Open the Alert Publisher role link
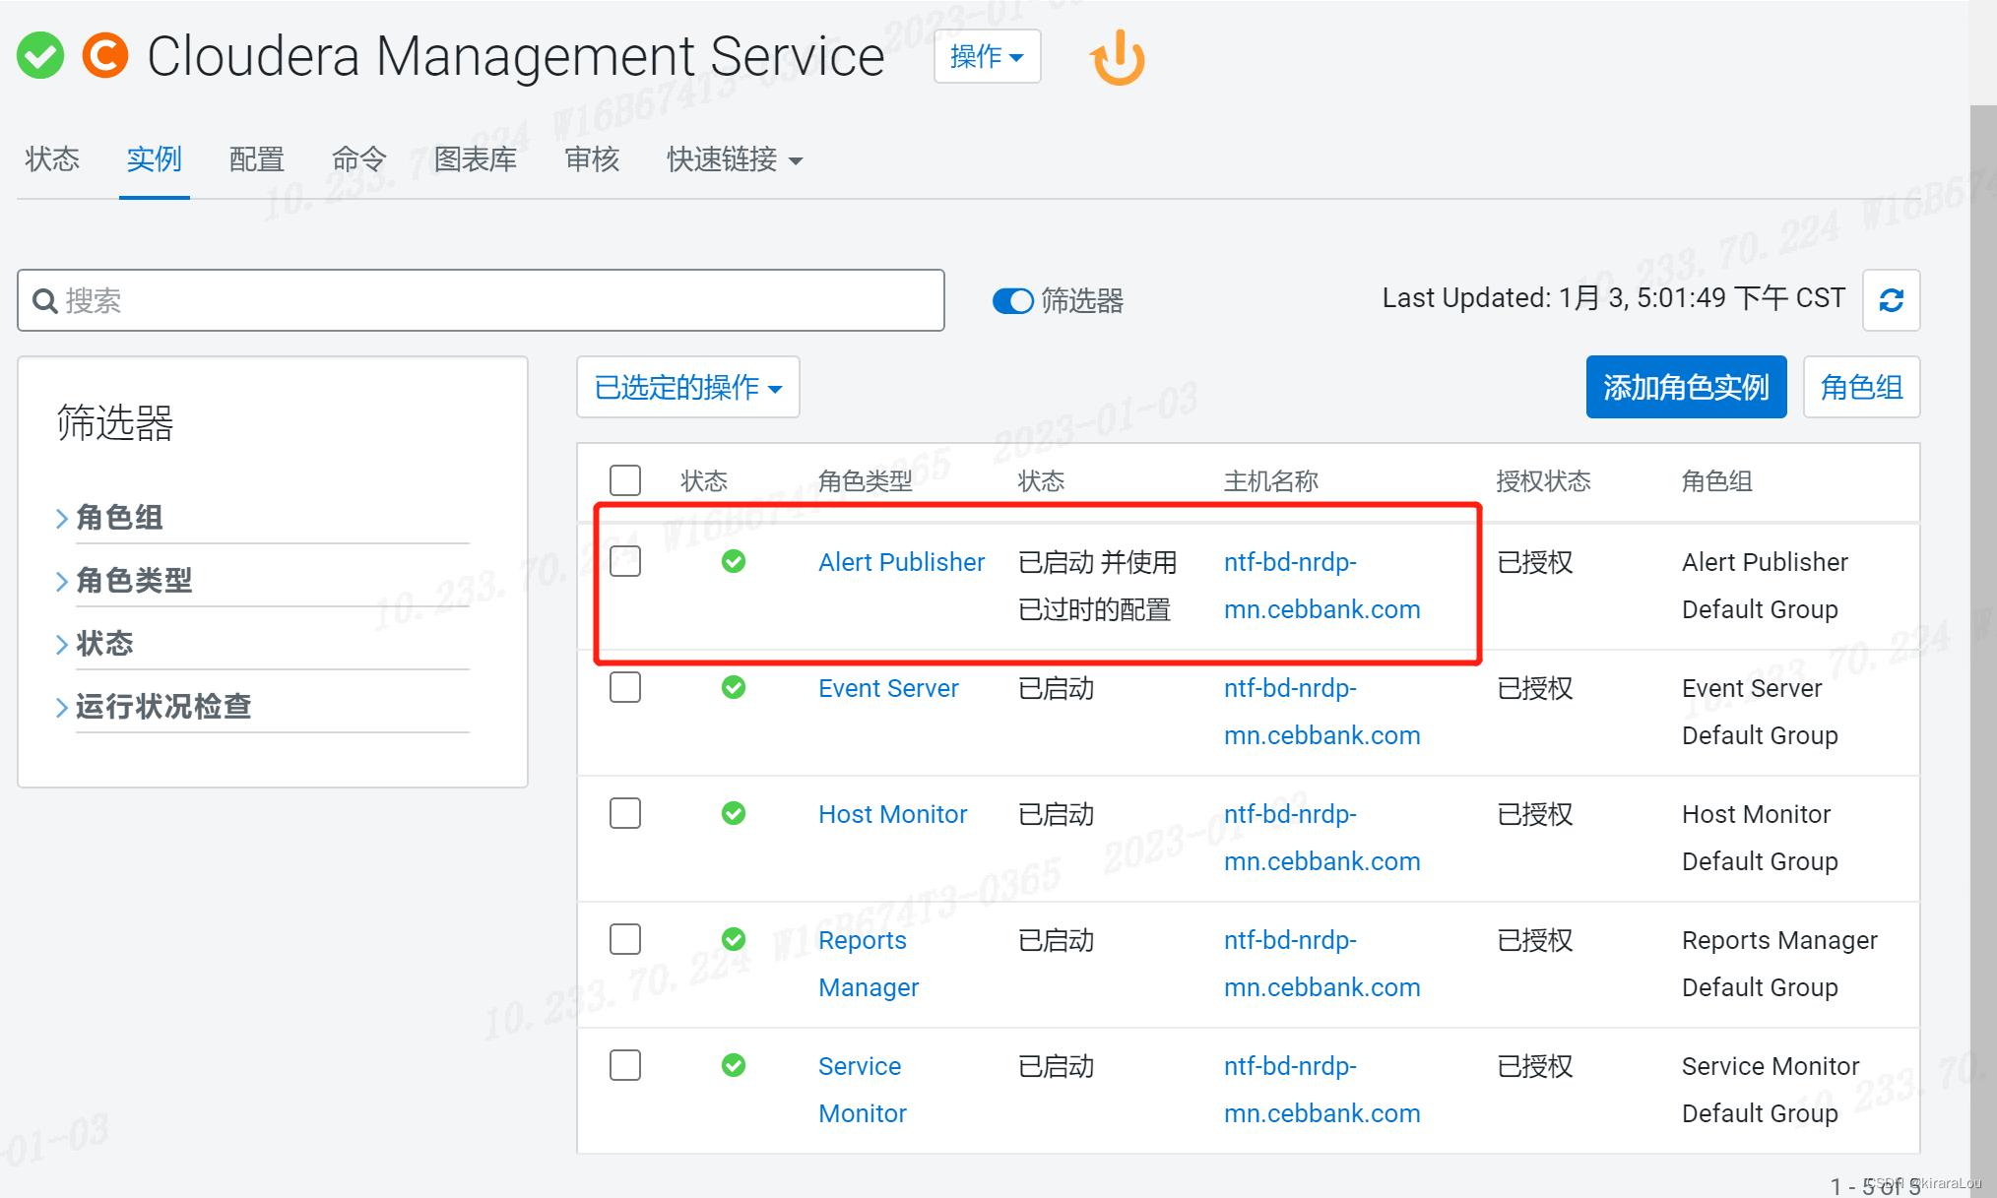Viewport: 1997px width, 1198px height. pyautogui.click(x=901, y=562)
